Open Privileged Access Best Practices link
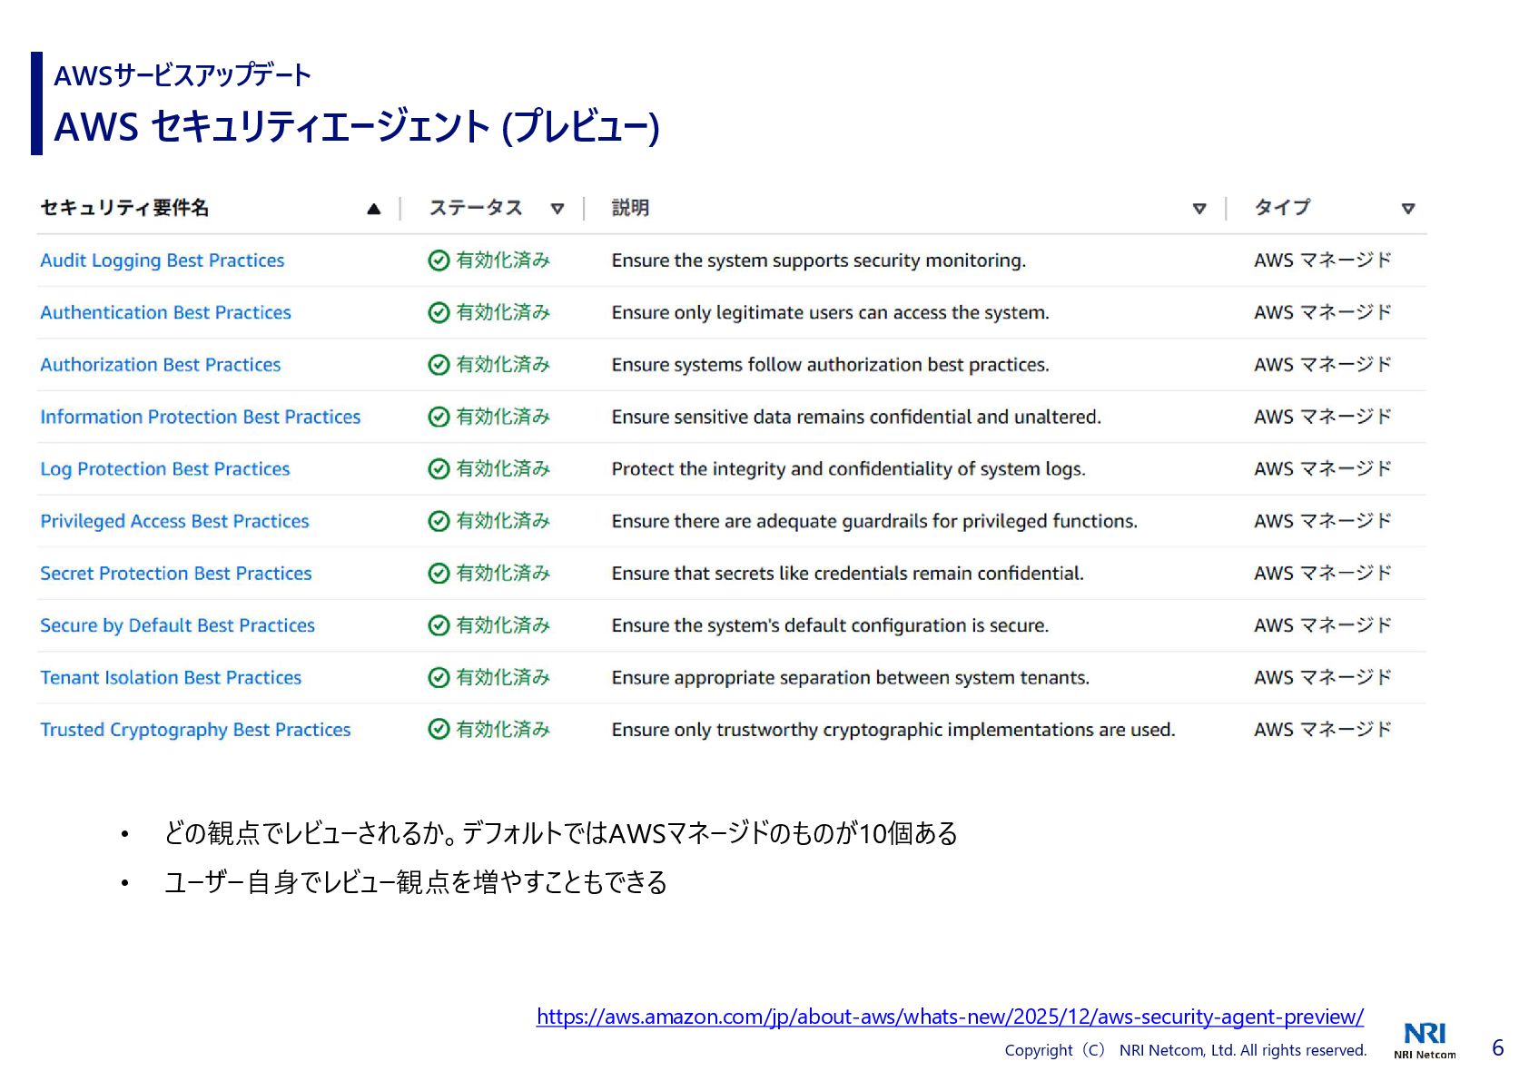Viewport: 1529px width, 1081px height. tap(174, 521)
